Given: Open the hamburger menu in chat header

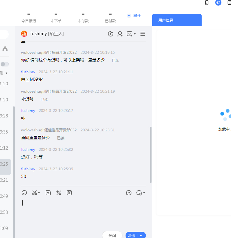Looking at the screenshot, I should [143, 34].
